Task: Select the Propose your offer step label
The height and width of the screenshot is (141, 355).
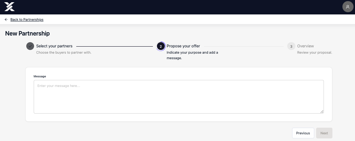Action: click(x=183, y=46)
